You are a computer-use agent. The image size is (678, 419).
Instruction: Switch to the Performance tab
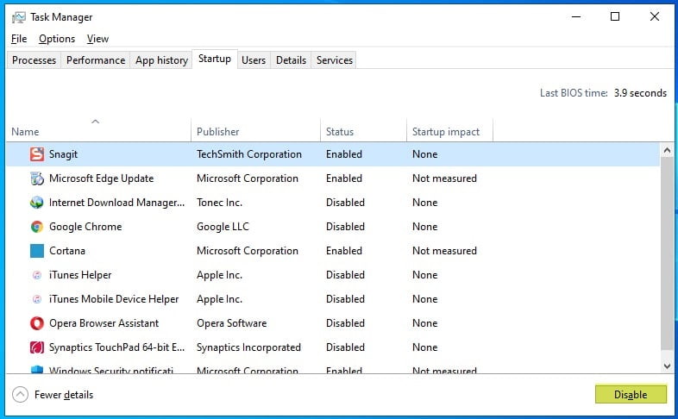click(x=96, y=60)
